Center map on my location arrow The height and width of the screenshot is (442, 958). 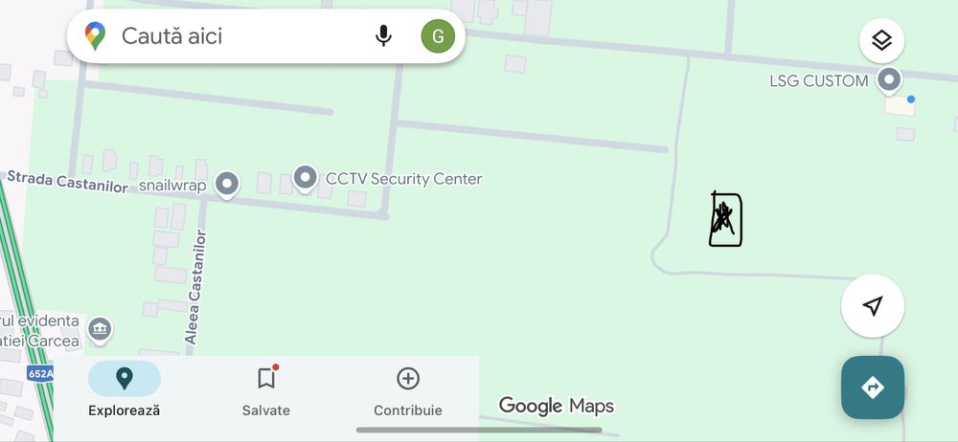click(873, 306)
